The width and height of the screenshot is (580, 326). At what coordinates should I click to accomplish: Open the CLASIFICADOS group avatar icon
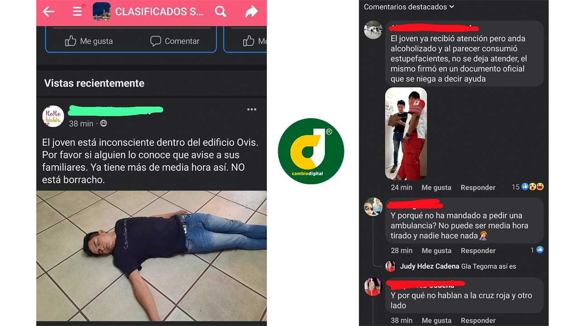pyautogui.click(x=101, y=12)
